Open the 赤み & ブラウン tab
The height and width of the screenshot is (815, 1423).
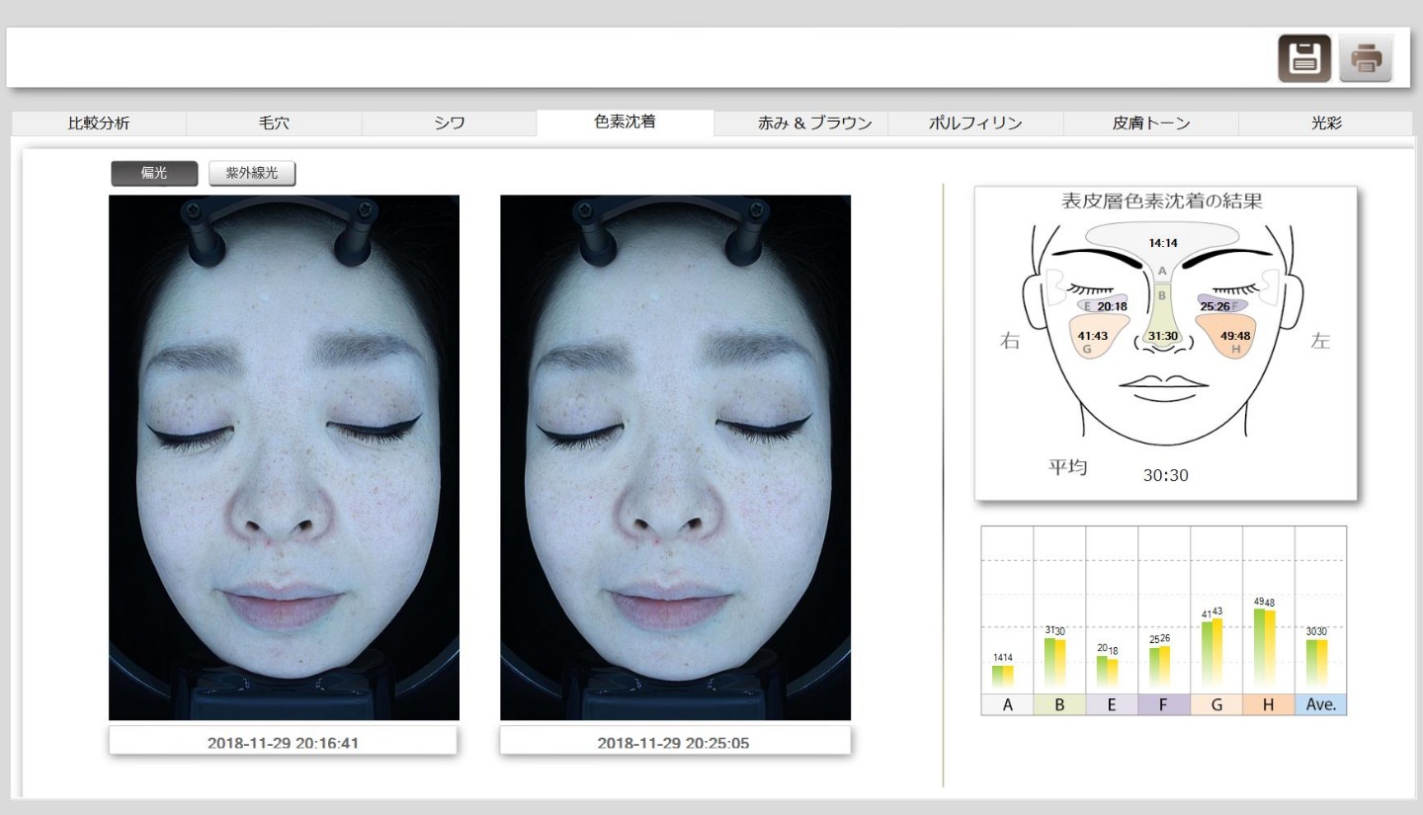pyautogui.click(x=801, y=123)
